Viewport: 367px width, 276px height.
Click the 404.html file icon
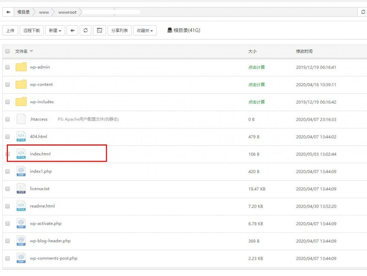[x=21, y=137]
